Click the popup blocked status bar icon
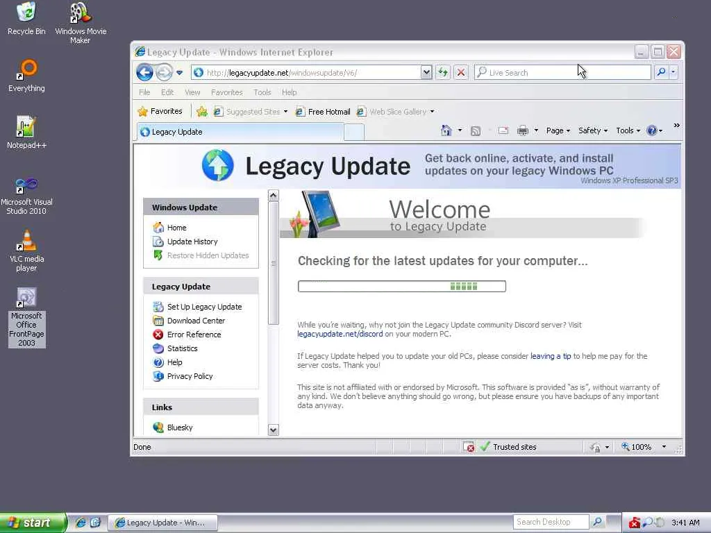Viewport: 711px width, 533px height. [469, 447]
